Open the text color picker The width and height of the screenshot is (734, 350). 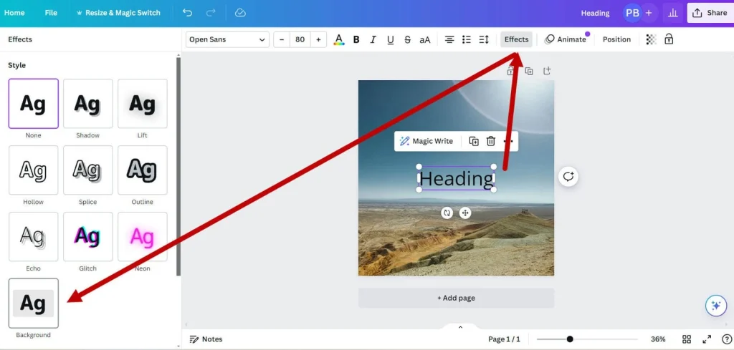tap(339, 39)
